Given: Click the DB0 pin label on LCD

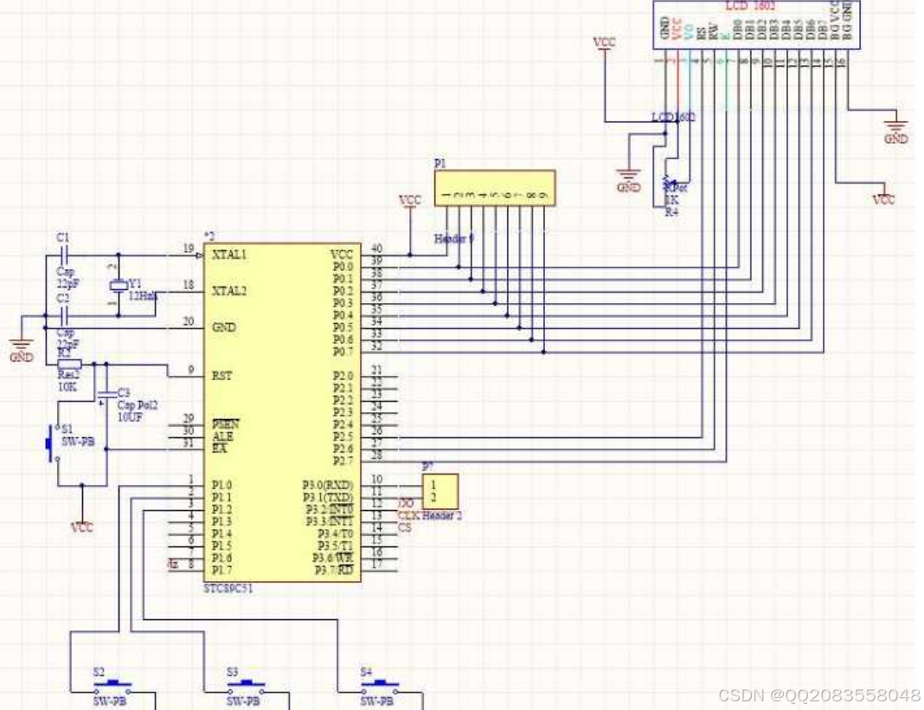Looking at the screenshot, I should click(738, 29).
